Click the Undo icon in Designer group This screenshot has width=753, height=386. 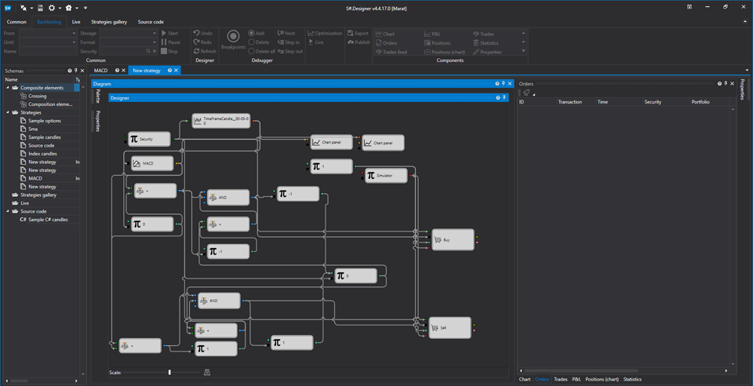tap(196, 33)
